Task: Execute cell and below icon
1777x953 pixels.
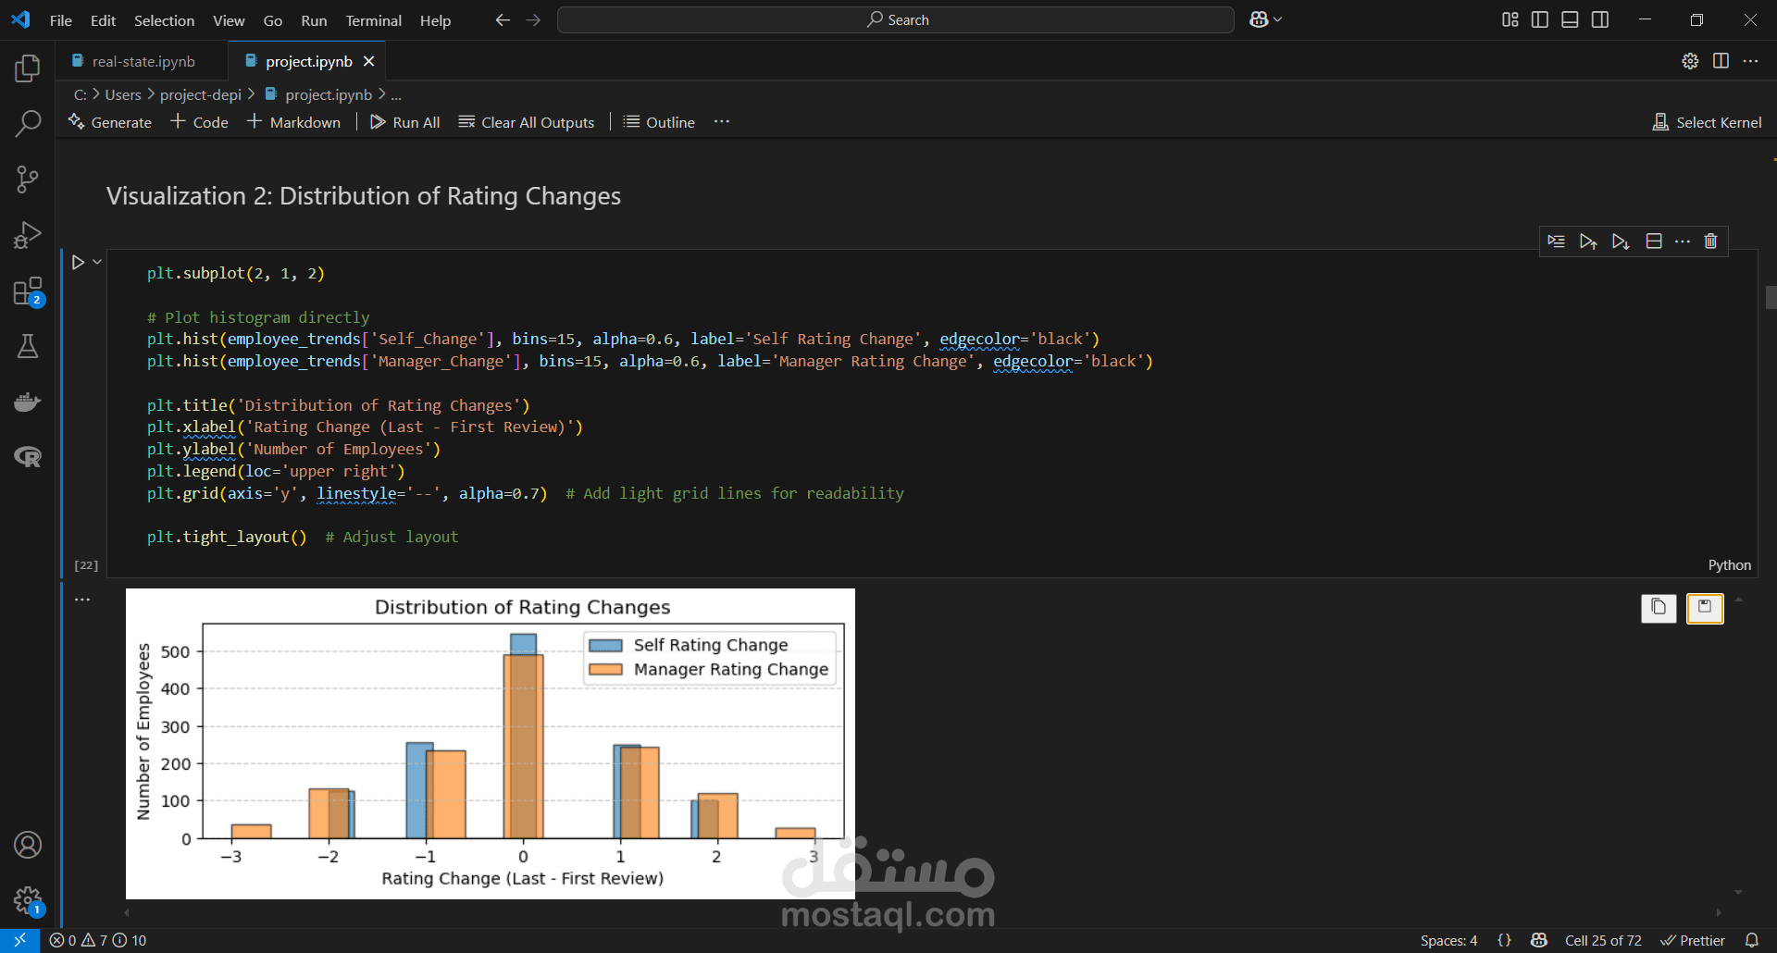Action: coord(1621,241)
